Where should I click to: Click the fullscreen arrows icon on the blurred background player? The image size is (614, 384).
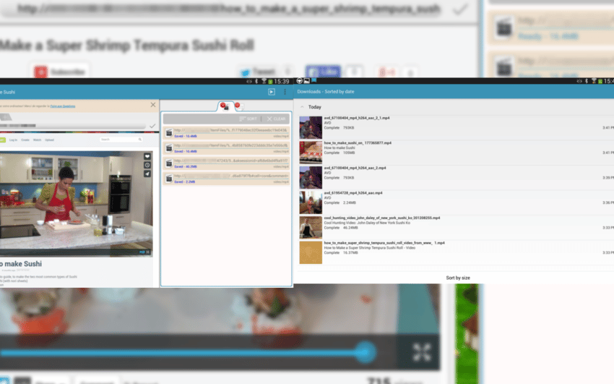coord(422,352)
